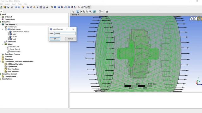Image resolution: width=202 pixels, height=113 pixels.
Task: Click the flame Reaction toolbar icon
Action: pos(34,7)
